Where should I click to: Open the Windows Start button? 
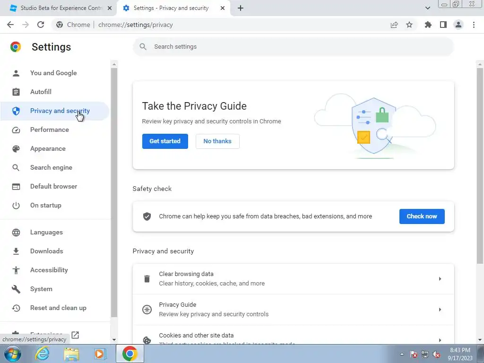13,354
